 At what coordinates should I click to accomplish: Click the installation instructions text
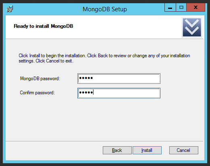104,58
